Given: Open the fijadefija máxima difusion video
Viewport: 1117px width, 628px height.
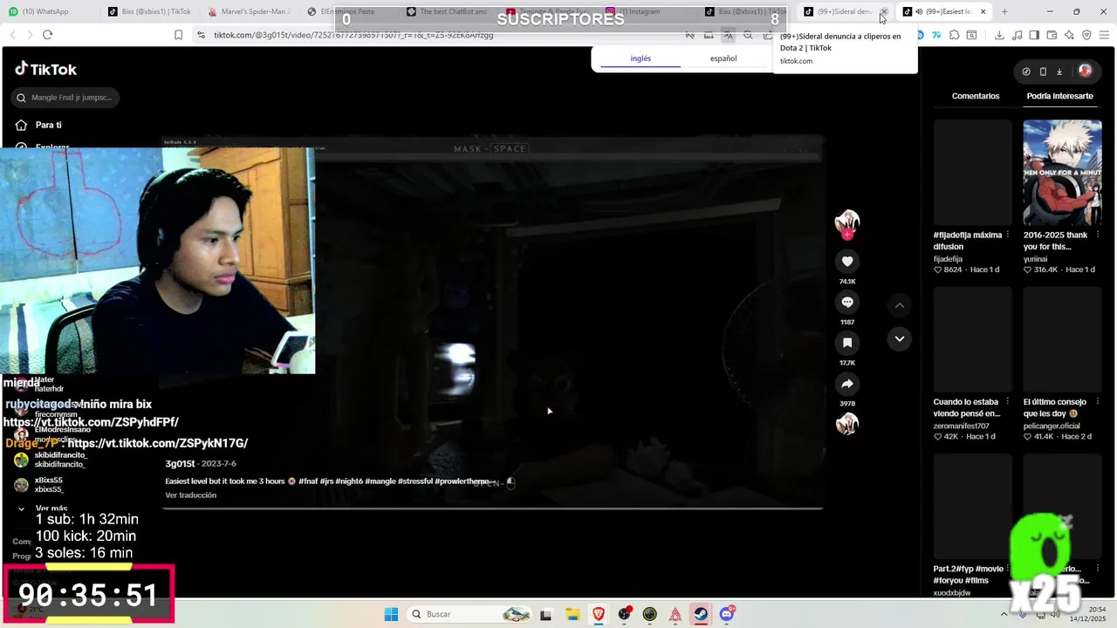Looking at the screenshot, I should (x=973, y=173).
